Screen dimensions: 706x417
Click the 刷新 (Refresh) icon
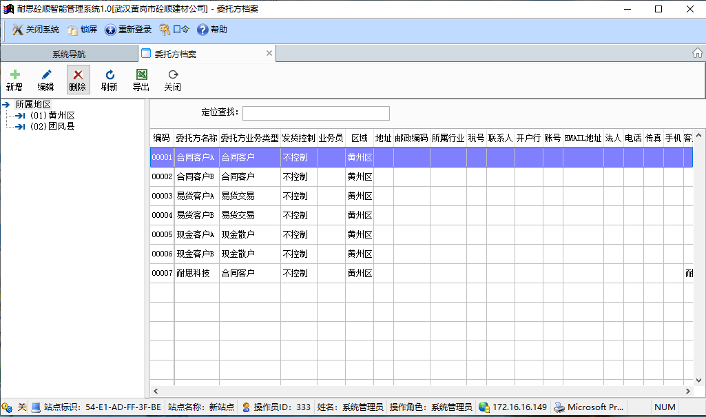point(110,75)
